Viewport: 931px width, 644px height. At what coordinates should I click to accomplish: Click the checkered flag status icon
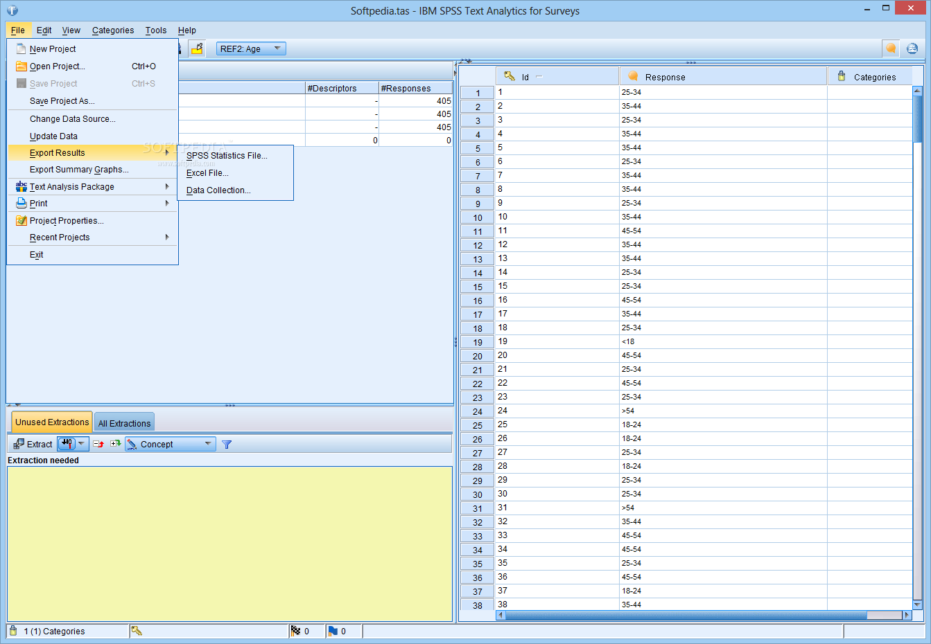point(296,631)
